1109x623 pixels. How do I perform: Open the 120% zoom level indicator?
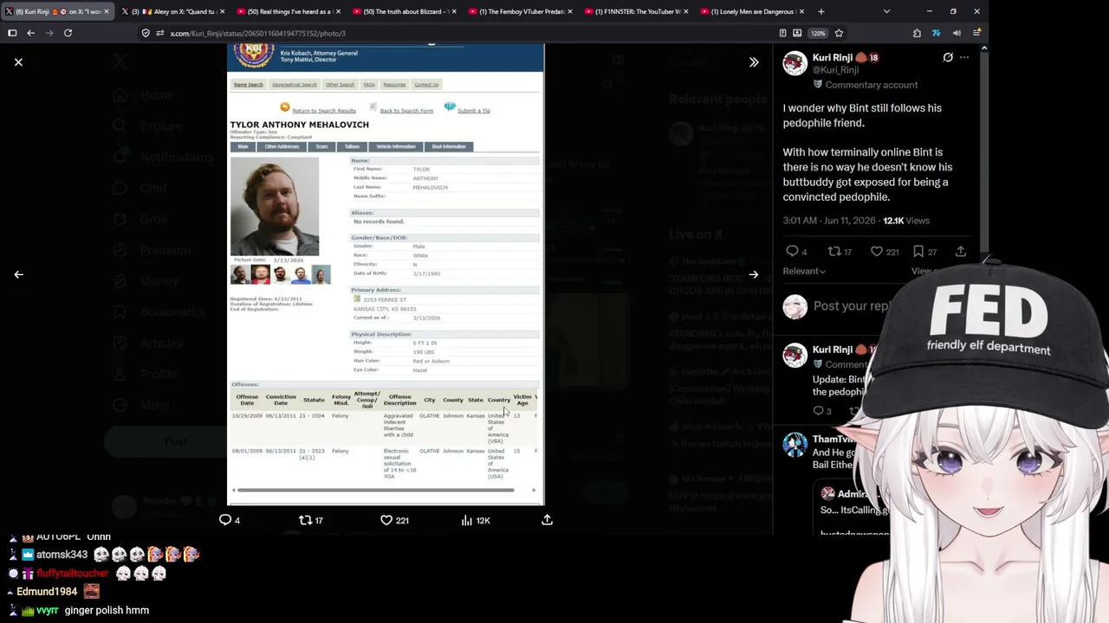(x=818, y=33)
